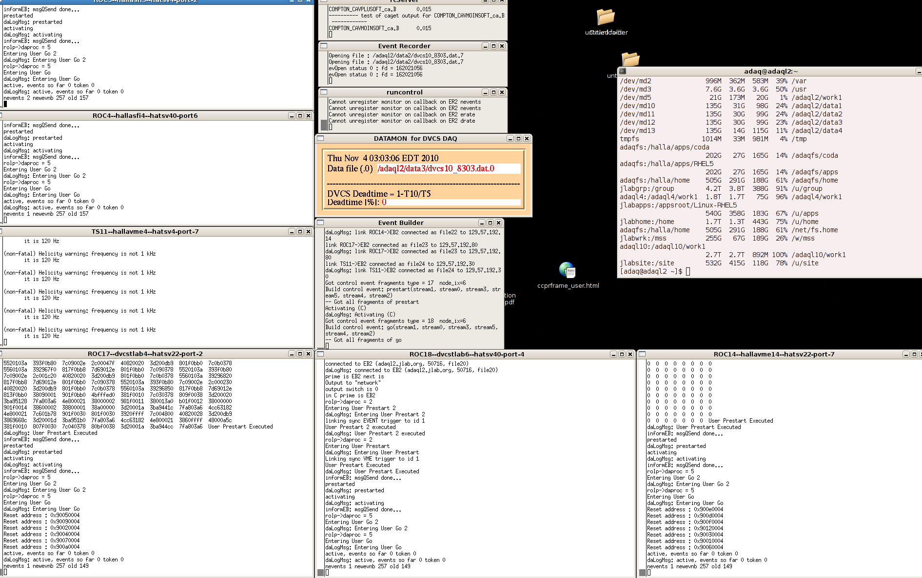Minimize the Event Recorder window
Screen dimensions: 922x578
tap(485, 46)
